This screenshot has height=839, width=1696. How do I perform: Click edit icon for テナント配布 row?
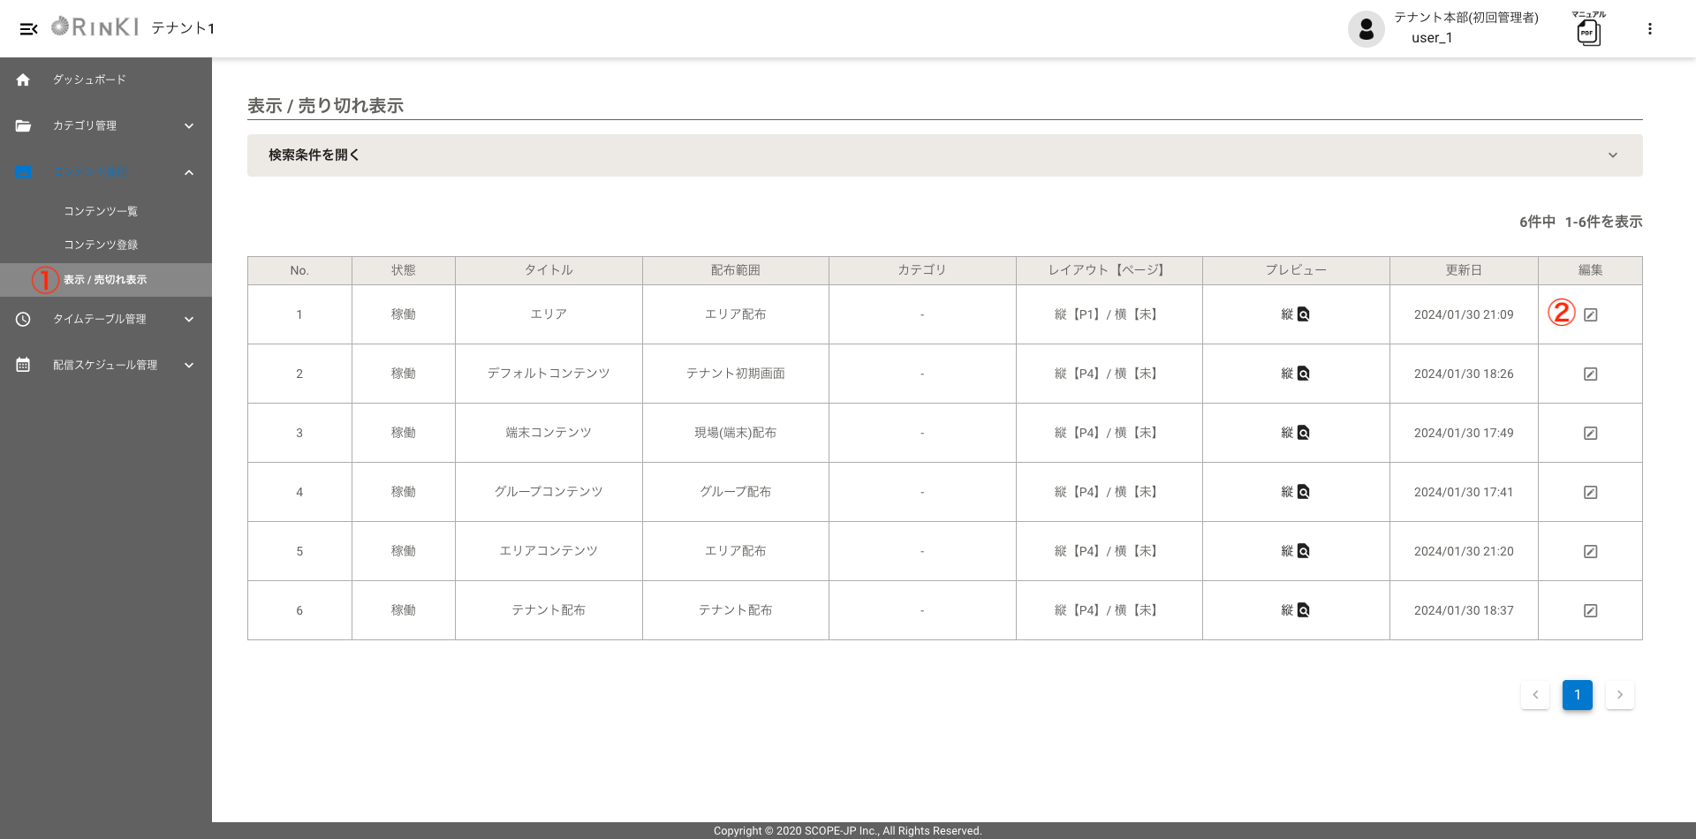click(1590, 611)
